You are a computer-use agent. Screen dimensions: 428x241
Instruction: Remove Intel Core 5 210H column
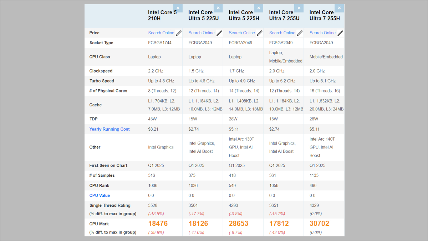coord(178,8)
